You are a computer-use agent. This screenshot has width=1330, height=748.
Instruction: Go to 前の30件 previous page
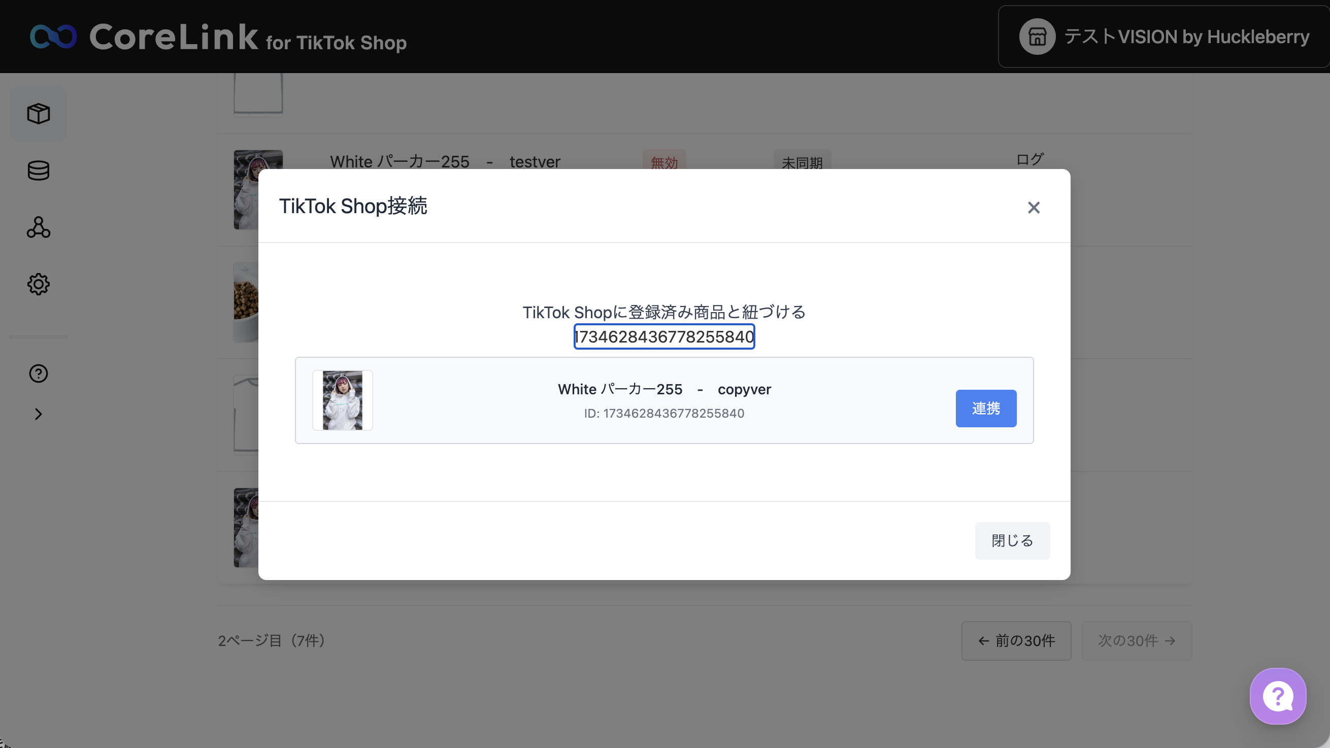click(1016, 640)
